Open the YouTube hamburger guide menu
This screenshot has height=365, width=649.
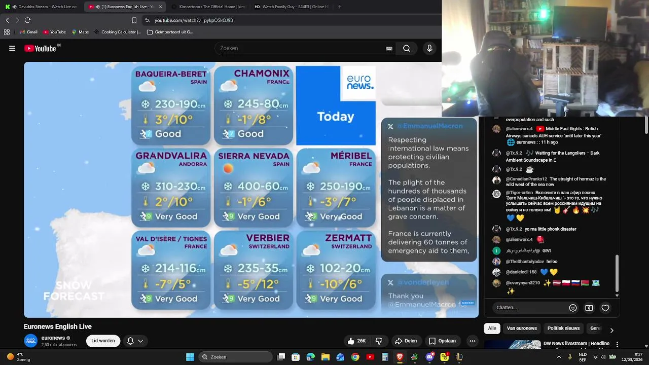12,48
